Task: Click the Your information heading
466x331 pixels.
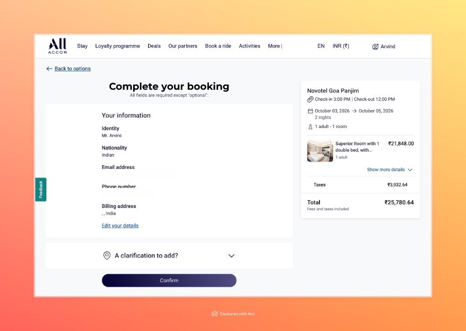Action: (x=126, y=115)
